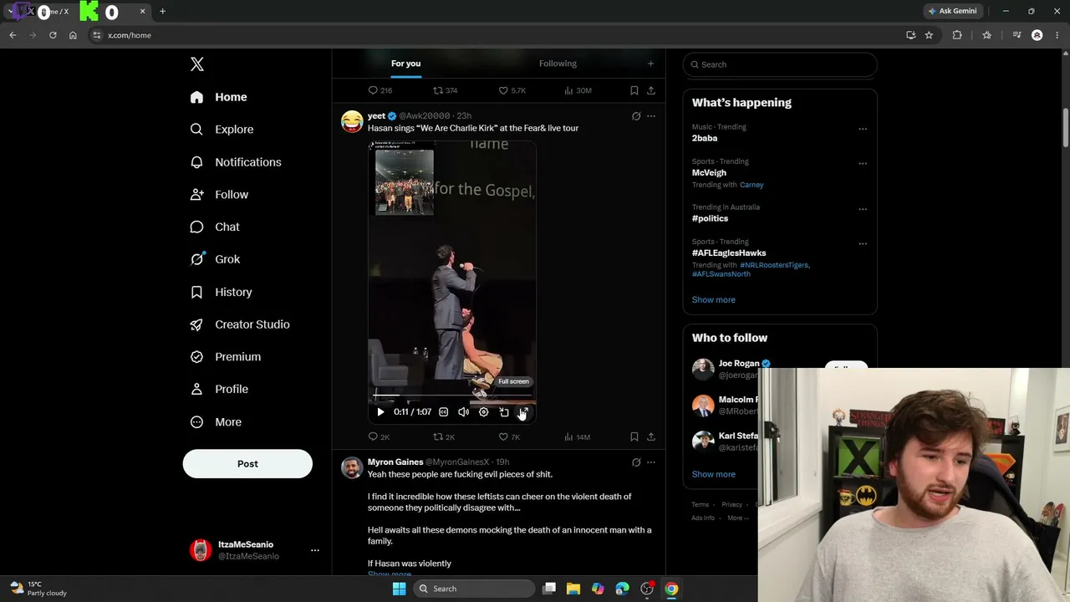Open more options on yeet's post

(651, 116)
